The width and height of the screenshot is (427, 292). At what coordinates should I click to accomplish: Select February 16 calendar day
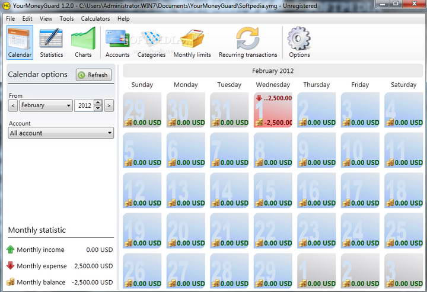[317, 190]
